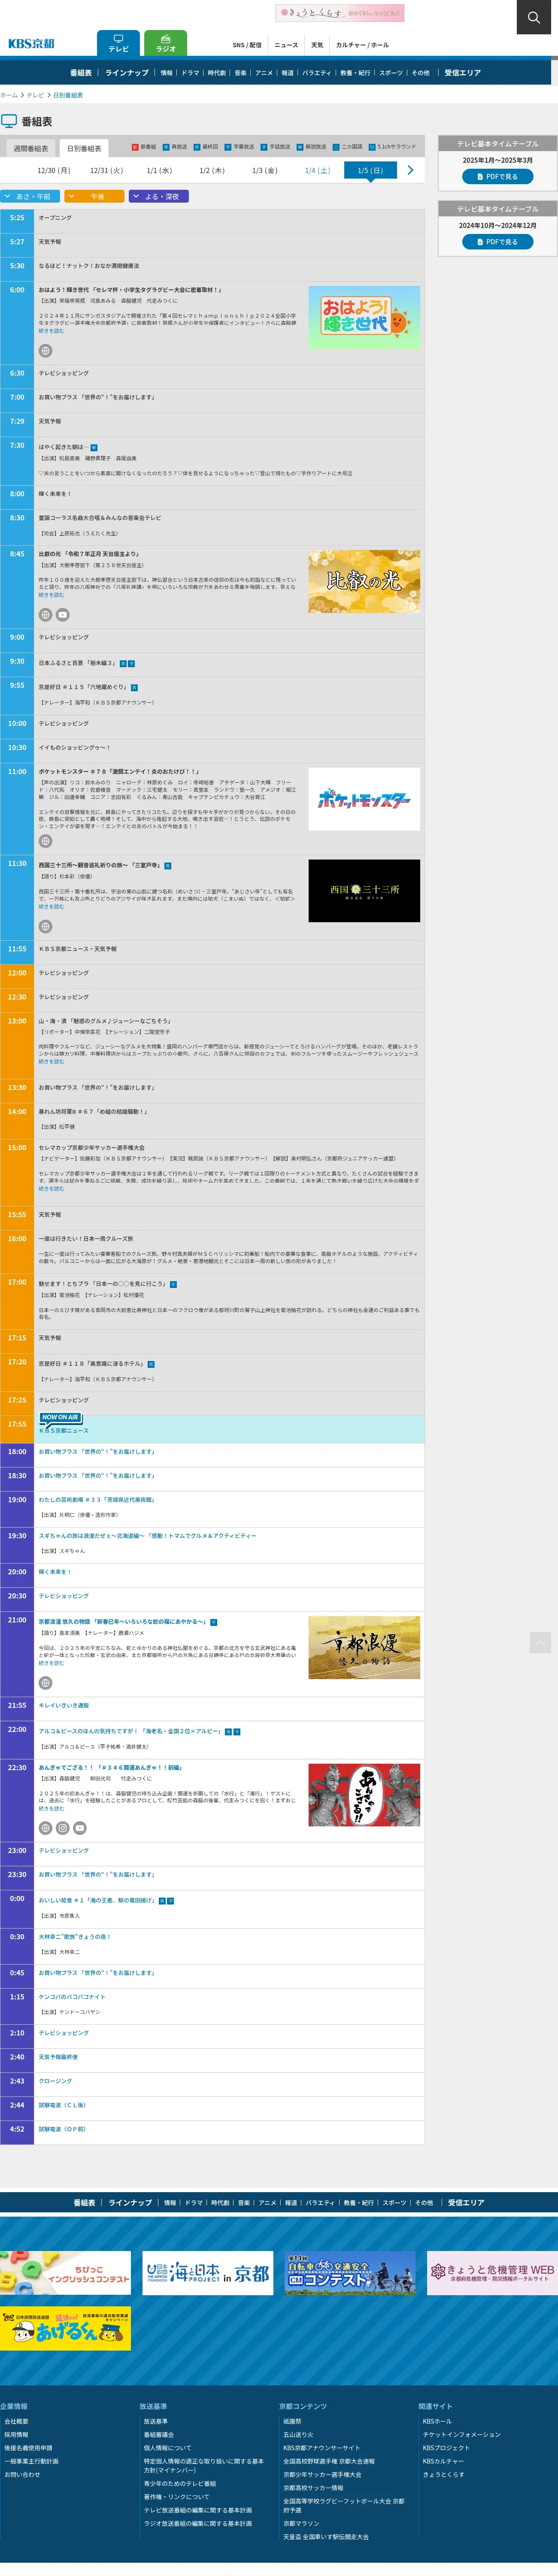Open the 18:00 お買い物プラス program link

(x=97, y=1452)
